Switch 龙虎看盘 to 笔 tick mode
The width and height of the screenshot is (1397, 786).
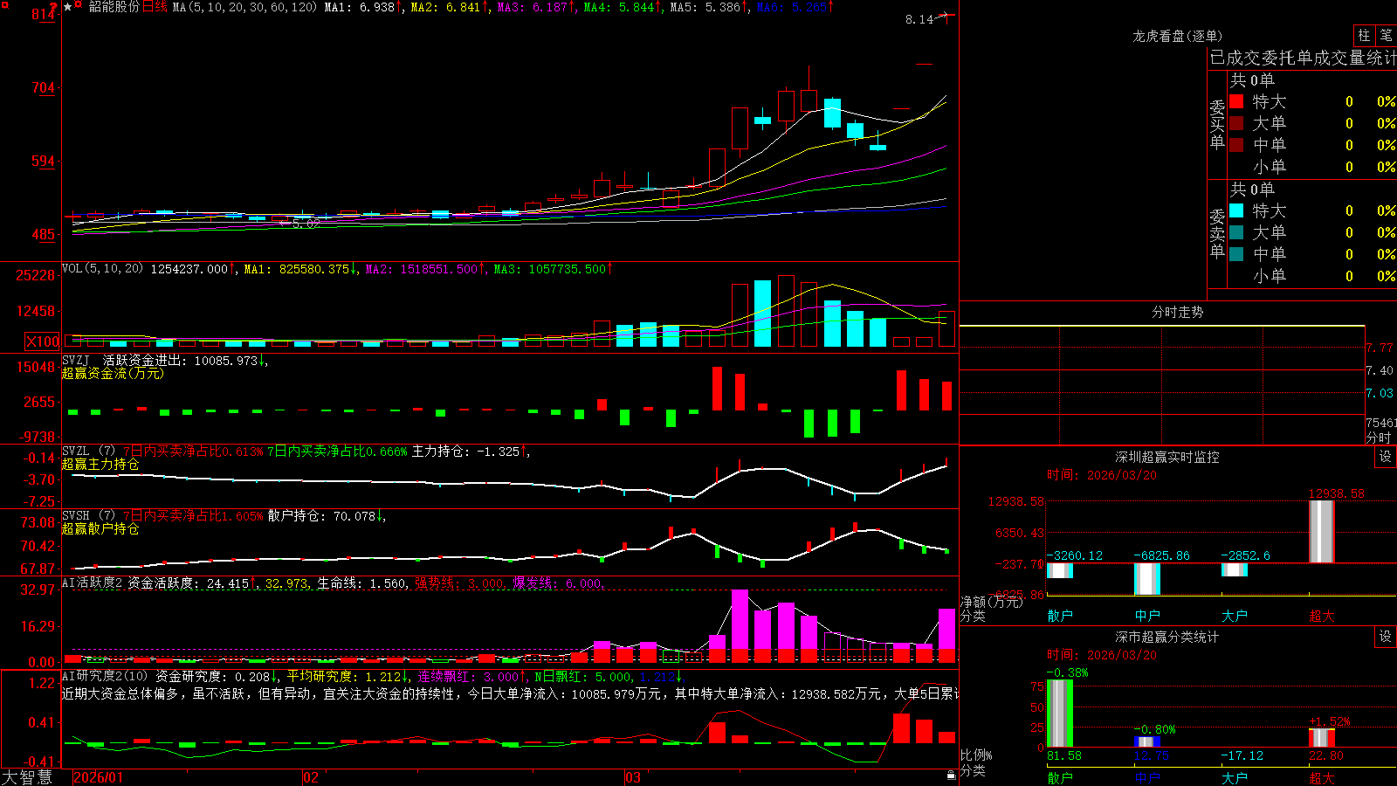pyautogui.click(x=1386, y=36)
